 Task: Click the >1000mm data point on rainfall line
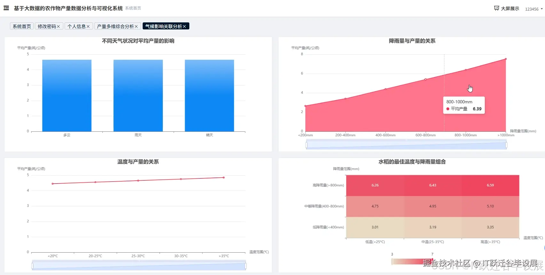(x=506, y=59)
